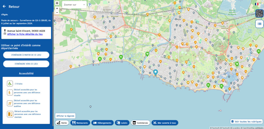Click the back arrow next to Retour
264x129 pixels.
pyautogui.click(x=4, y=6)
